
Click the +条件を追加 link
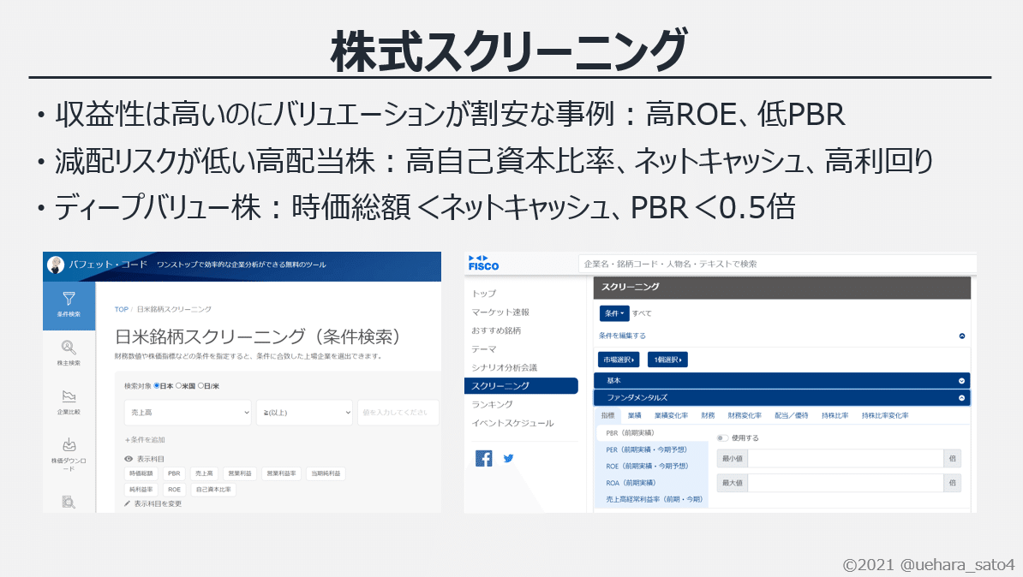(x=145, y=440)
